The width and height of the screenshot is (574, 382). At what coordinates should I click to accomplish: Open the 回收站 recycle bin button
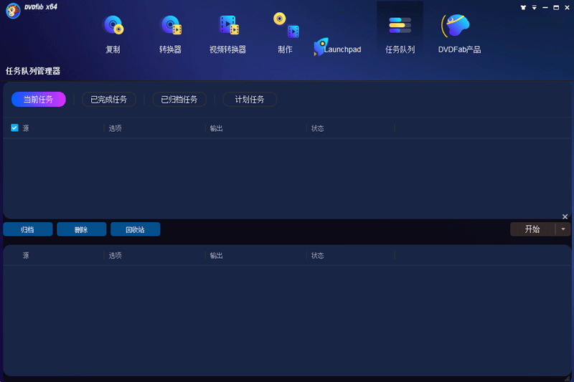coord(135,229)
